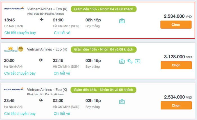The width and height of the screenshot is (197, 120).
Task: Choose the 3.128.000 VND flight with Chọn
Action: point(176,65)
